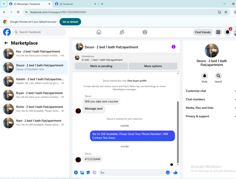Open Chrome tab search dropdown arrow
The image size is (236, 179).
coord(4,4)
